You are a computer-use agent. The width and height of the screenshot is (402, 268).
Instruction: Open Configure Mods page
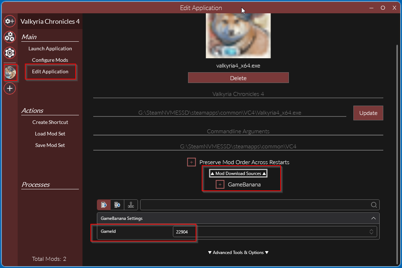coord(50,60)
